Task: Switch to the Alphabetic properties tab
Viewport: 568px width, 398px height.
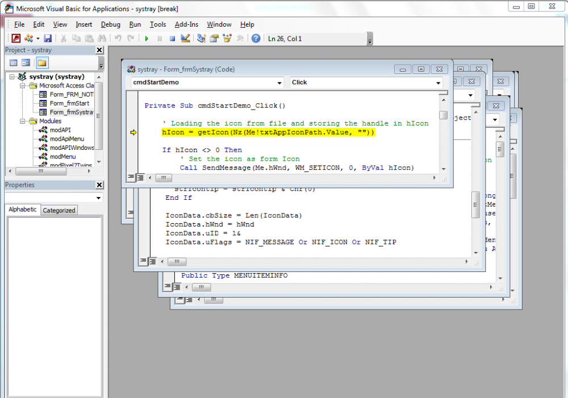Action: 23,210
